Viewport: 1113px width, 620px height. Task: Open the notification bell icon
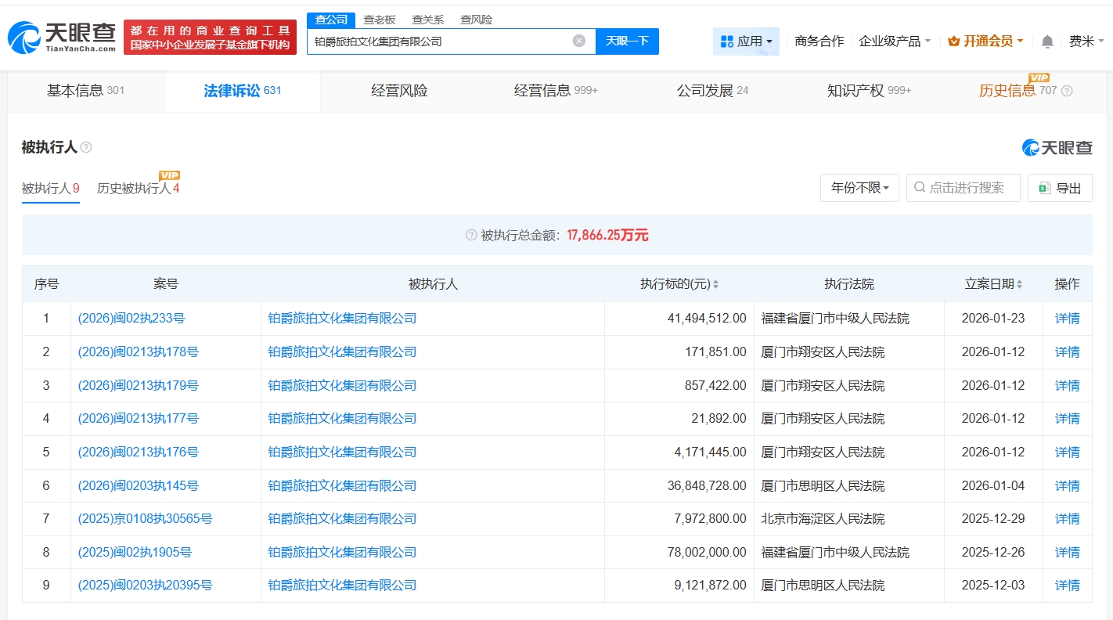1046,41
